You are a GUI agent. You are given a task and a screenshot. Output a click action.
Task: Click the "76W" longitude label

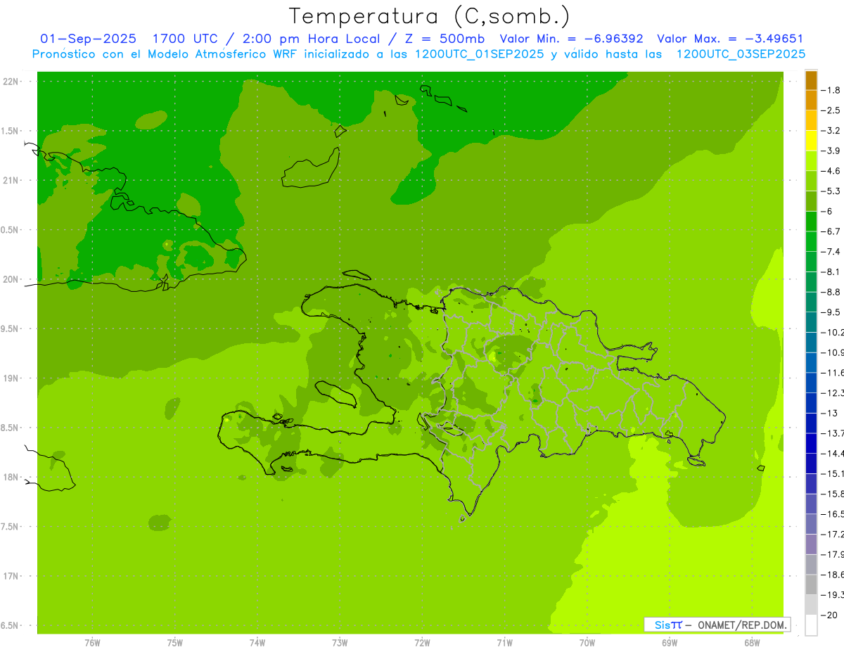pos(92,643)
